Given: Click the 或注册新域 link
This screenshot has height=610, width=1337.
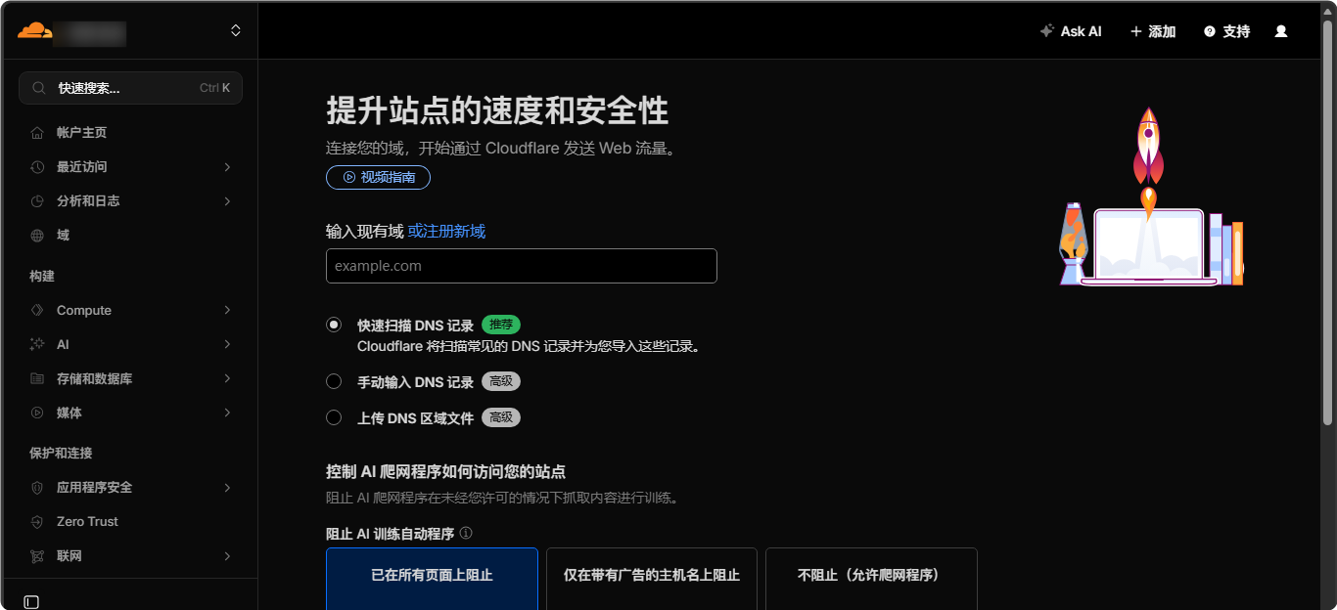Looking at the screenshot, I should point(448,231).
